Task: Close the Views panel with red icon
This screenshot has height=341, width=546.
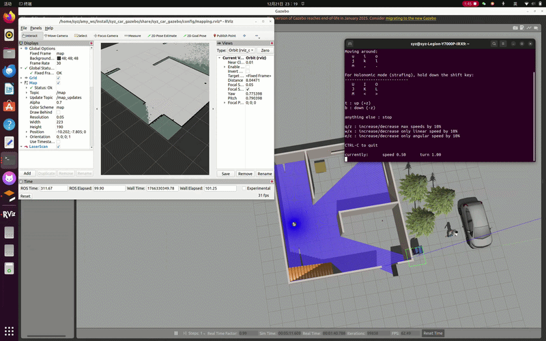Action: pyautogui.click(x=272, y=43)
